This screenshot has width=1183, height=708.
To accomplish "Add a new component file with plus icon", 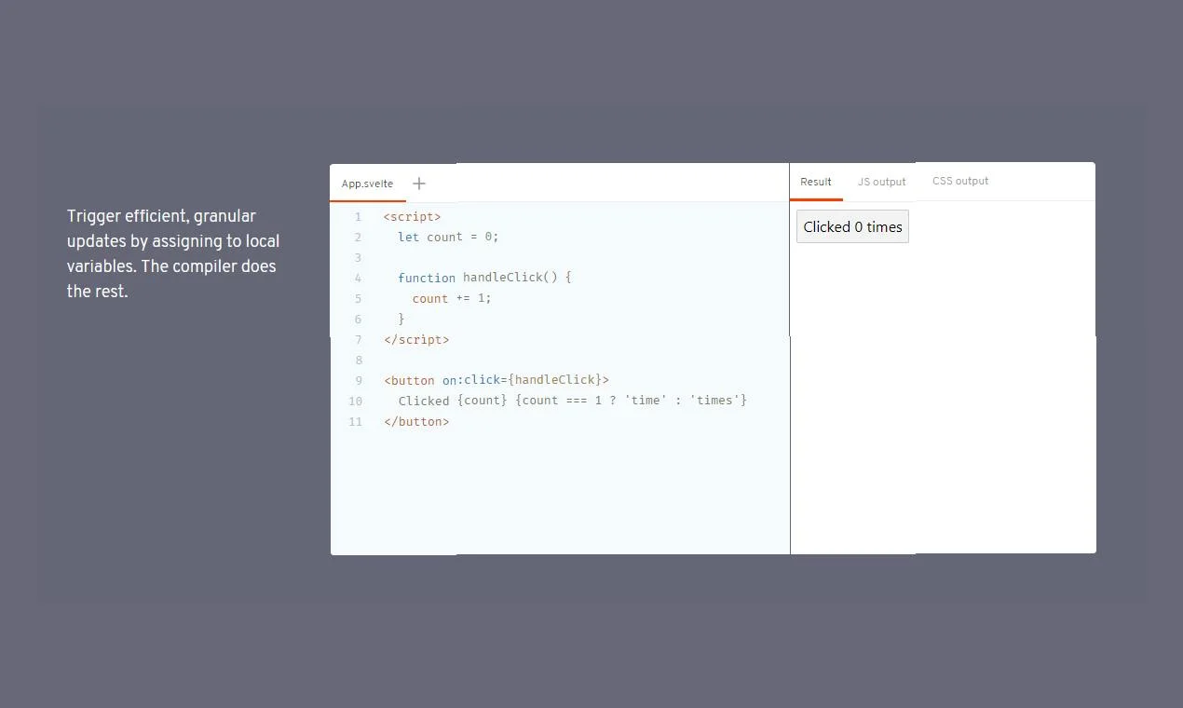I will (419, 184).
